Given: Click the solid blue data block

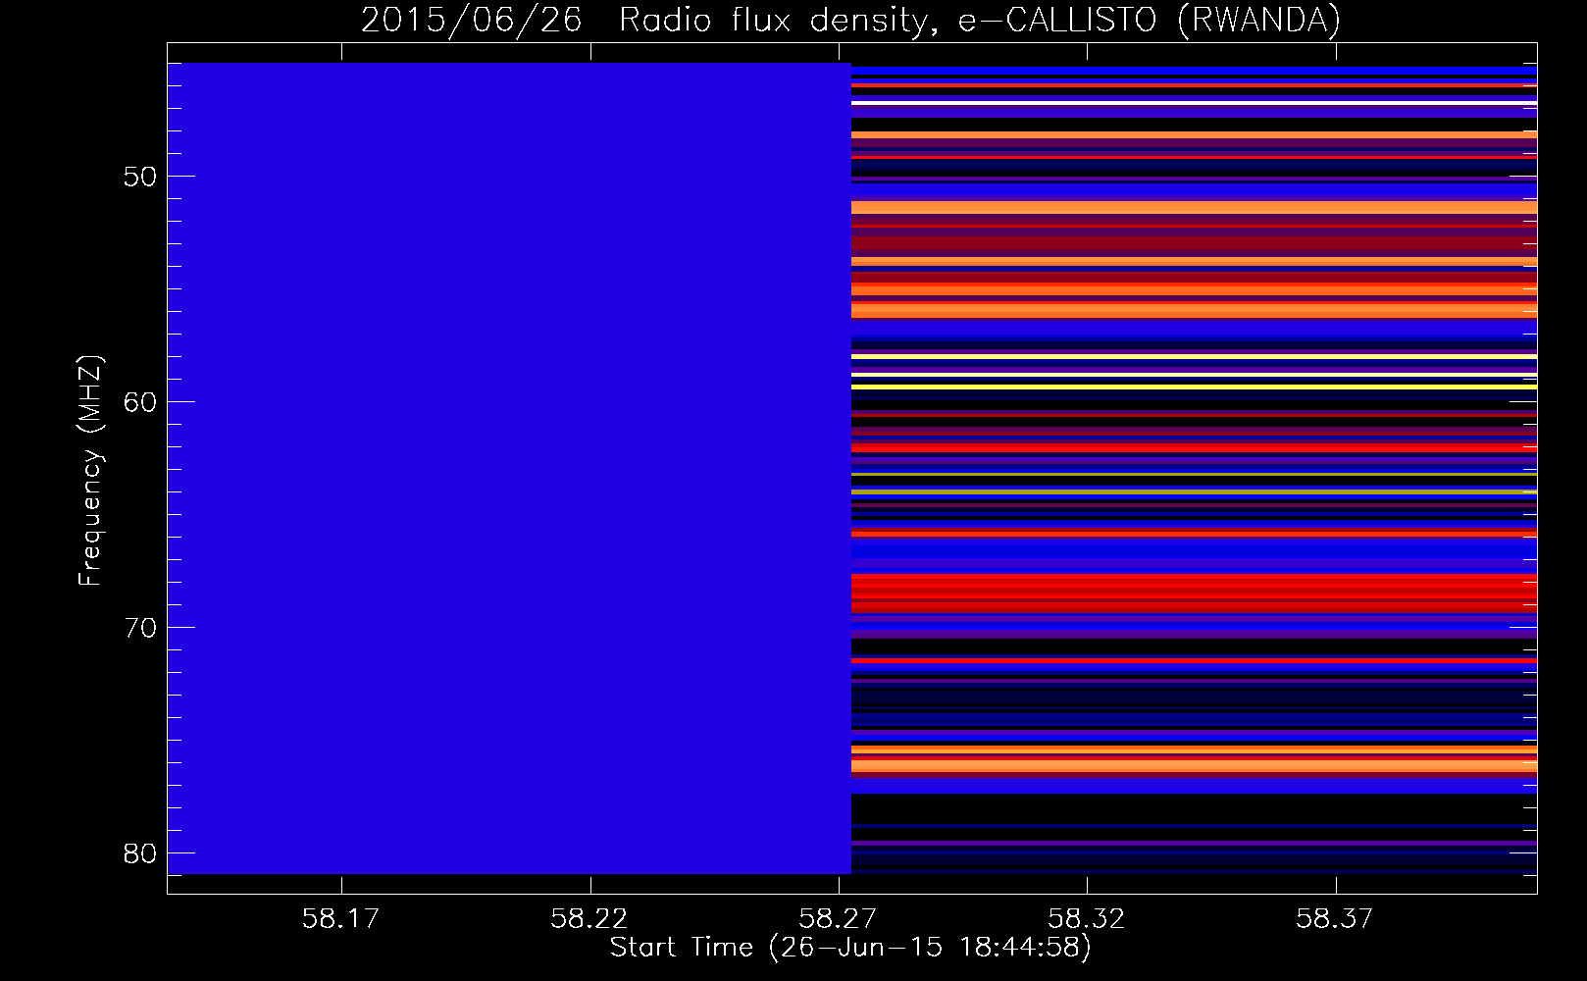Looking at the screenshot, I should 509,468.
